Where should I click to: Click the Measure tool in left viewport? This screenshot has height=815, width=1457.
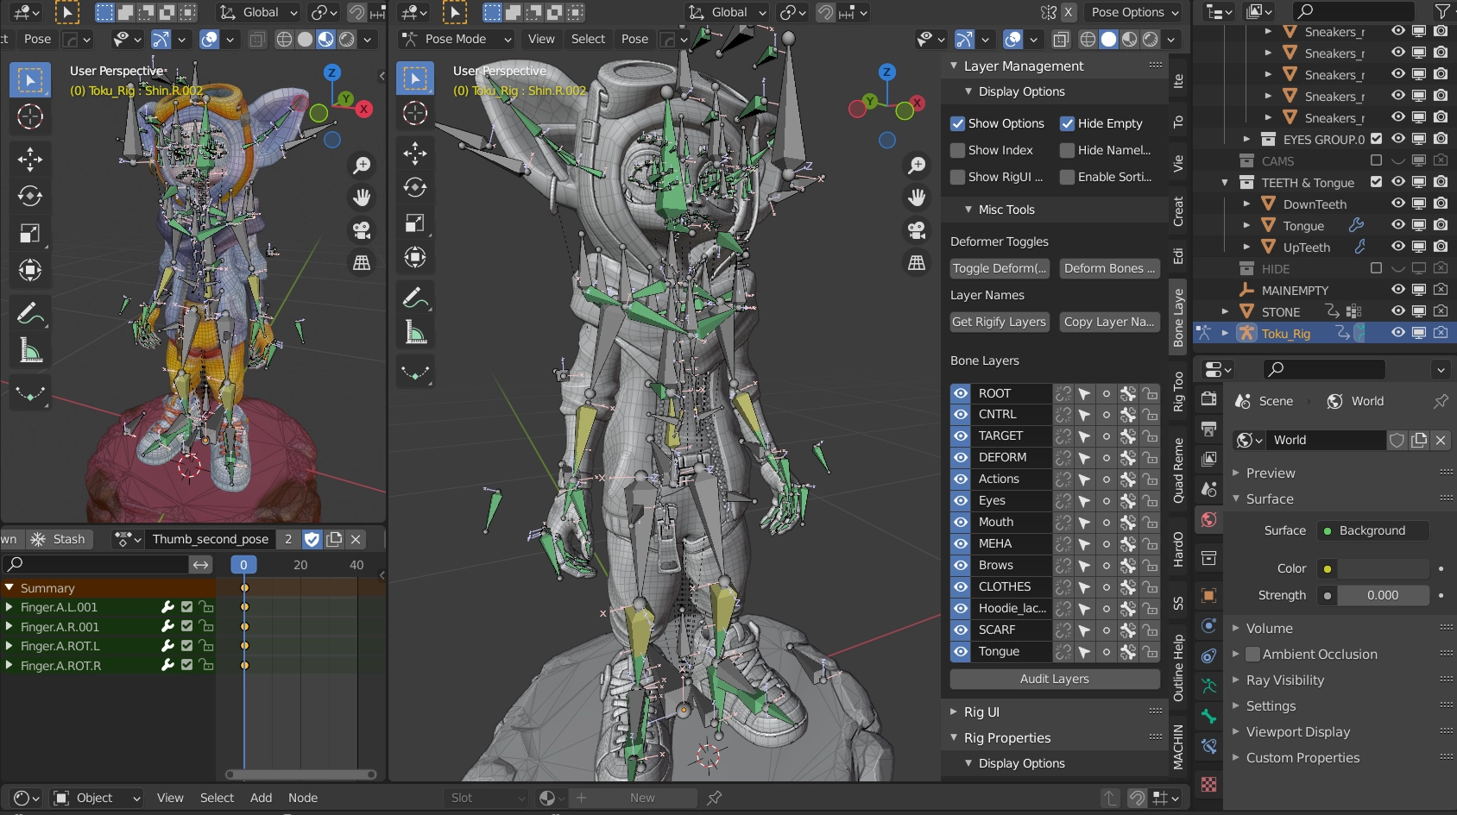click(30, 350)
